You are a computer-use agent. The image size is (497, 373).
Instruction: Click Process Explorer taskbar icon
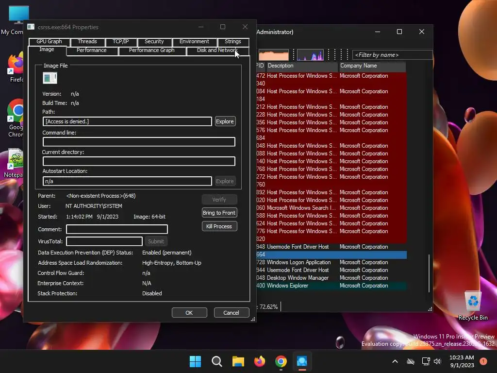(x=302, y=361)
